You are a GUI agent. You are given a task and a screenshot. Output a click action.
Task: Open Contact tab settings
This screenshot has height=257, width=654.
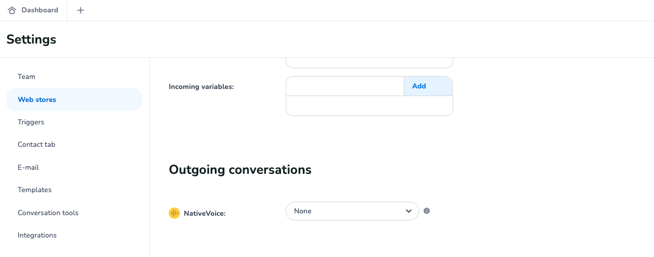pyautogui.click(x=37, y=144)
